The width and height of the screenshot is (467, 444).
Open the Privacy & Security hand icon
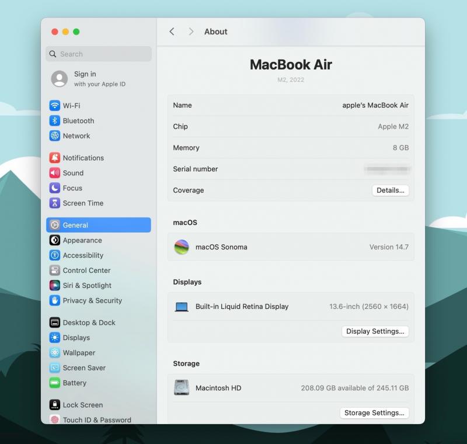(54, 300)
